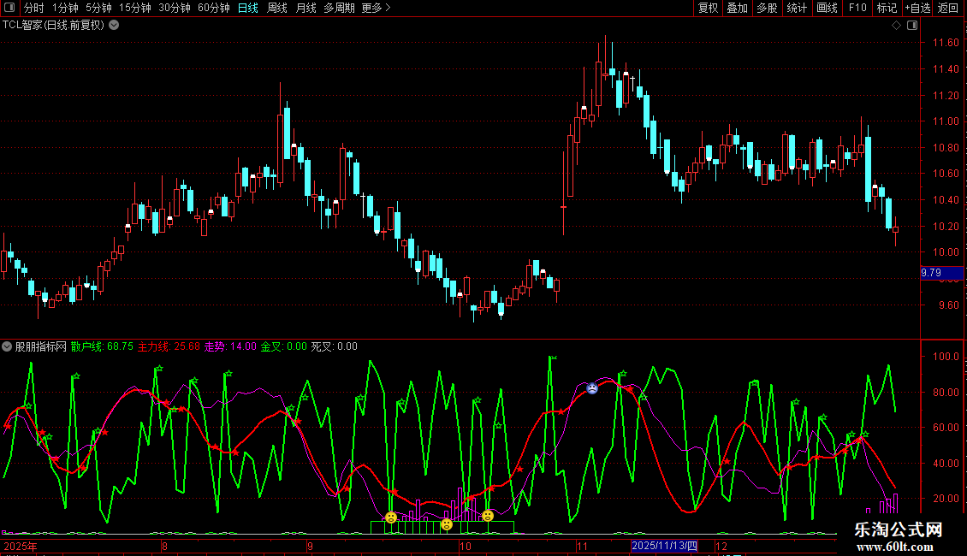Click the 散户线: 68.75 value

(x=102, y=346)
